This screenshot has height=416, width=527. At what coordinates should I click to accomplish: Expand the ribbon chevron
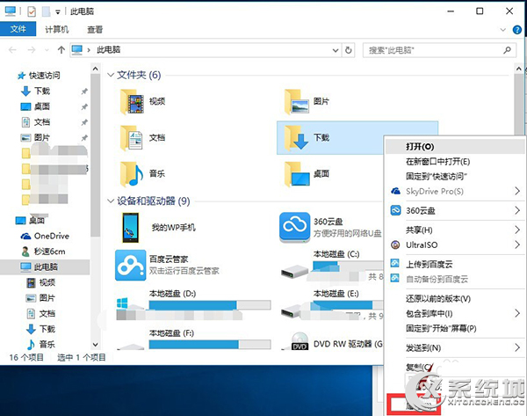(x=503, y=30)
